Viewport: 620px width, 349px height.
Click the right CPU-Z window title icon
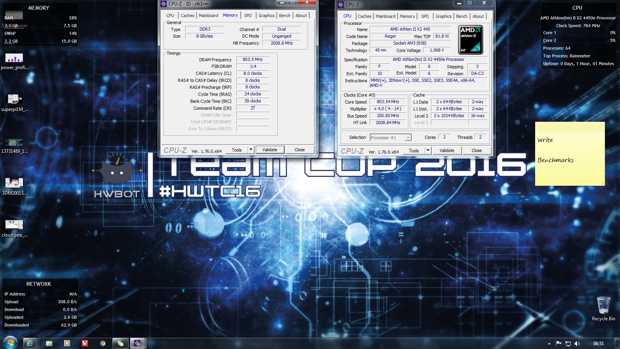tap(341, 4)
